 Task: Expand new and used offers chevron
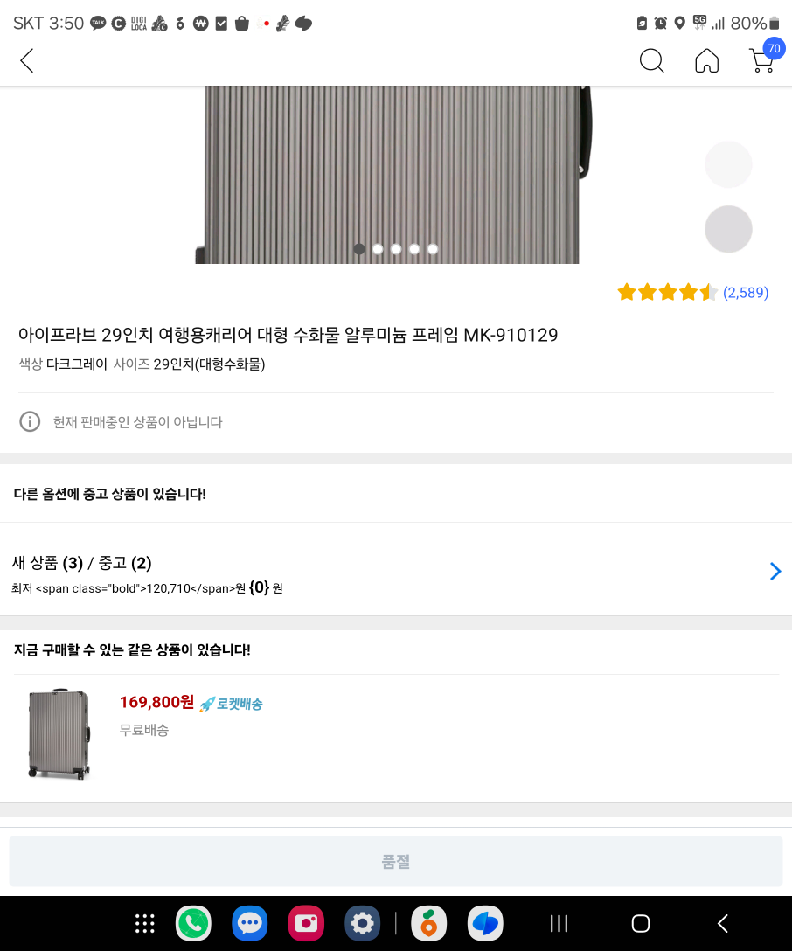[x=775, y=571]
